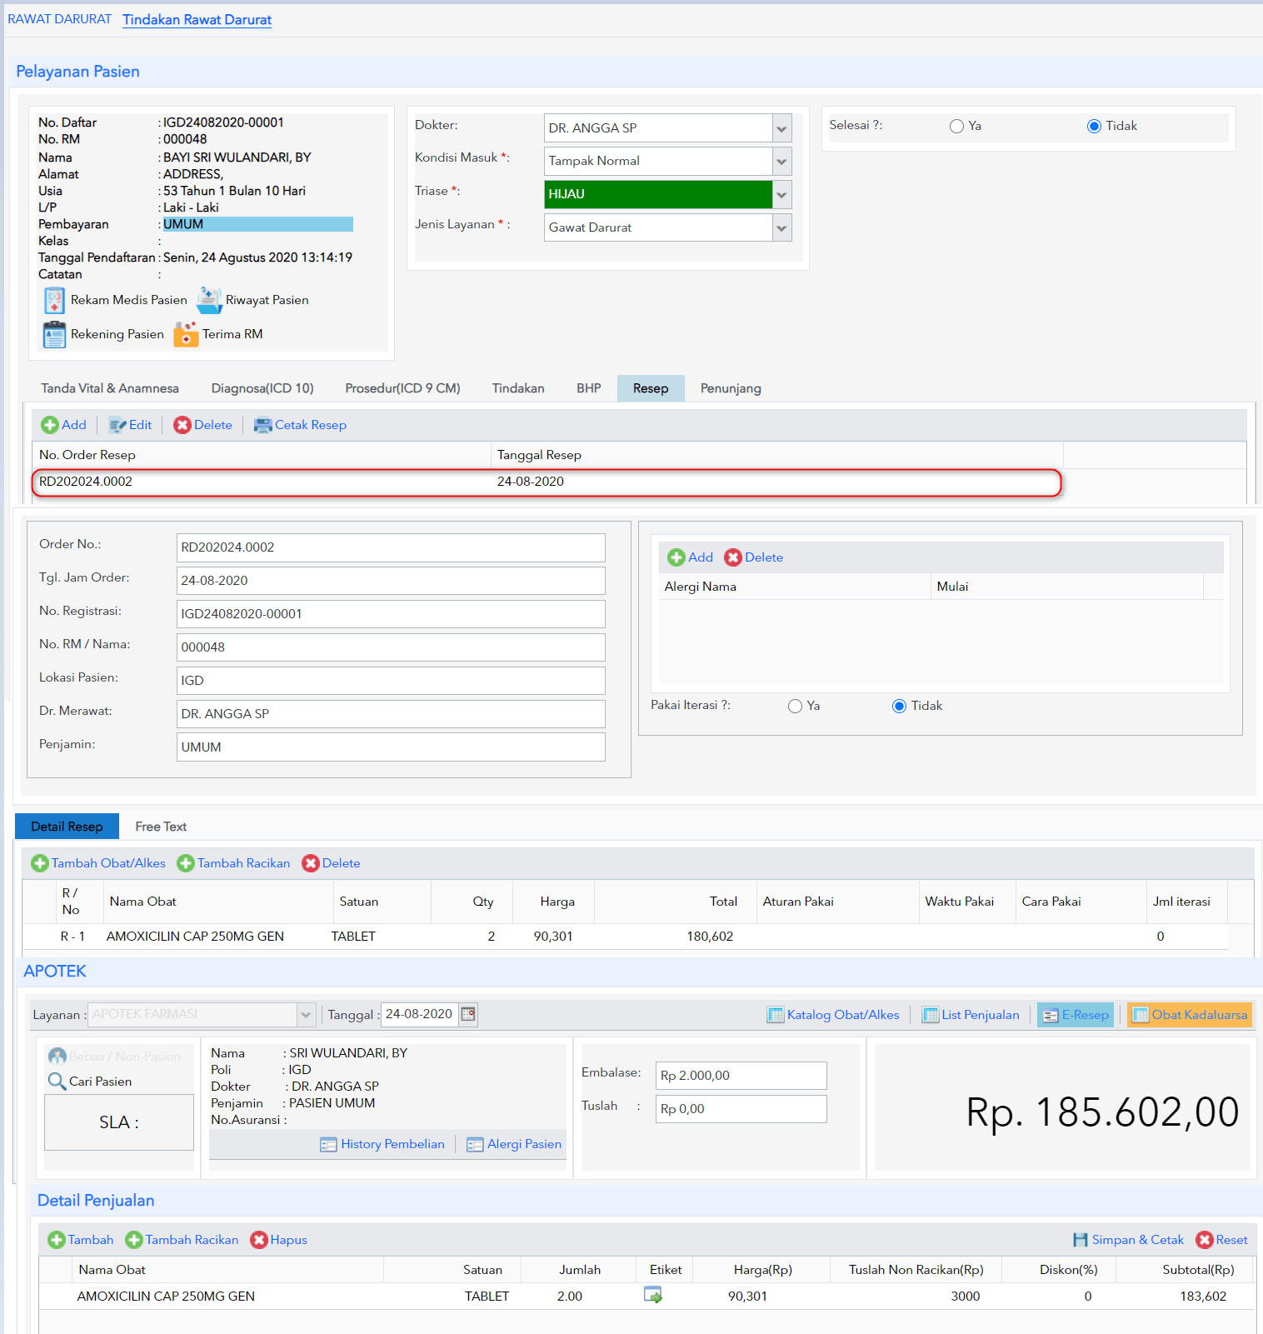Select Ya for Pakai Iterasi
1263x1334 pixels.
[x=795, y=706]
